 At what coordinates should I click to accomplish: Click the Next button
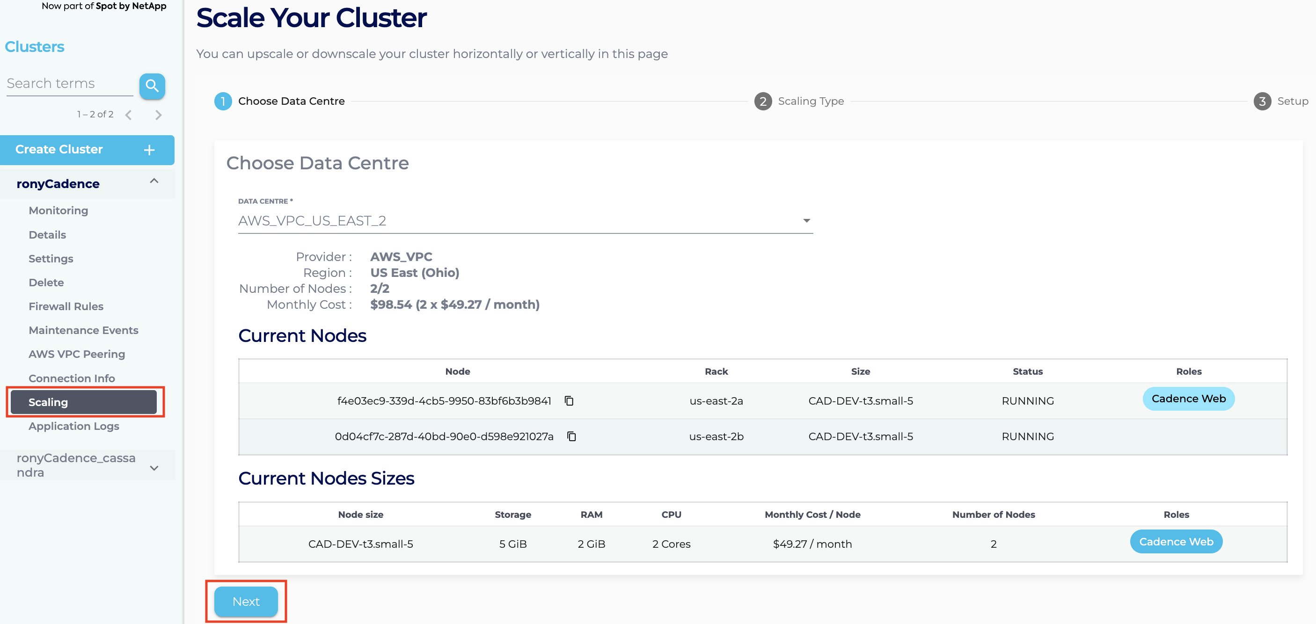(x=246, y=601)
